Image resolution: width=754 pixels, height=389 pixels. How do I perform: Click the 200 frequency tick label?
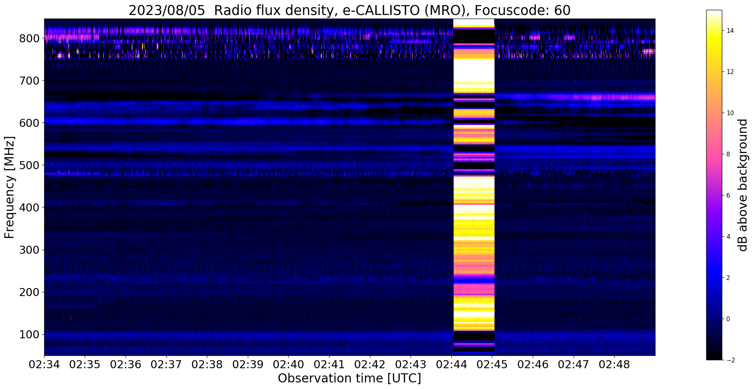tap(29, 292)
